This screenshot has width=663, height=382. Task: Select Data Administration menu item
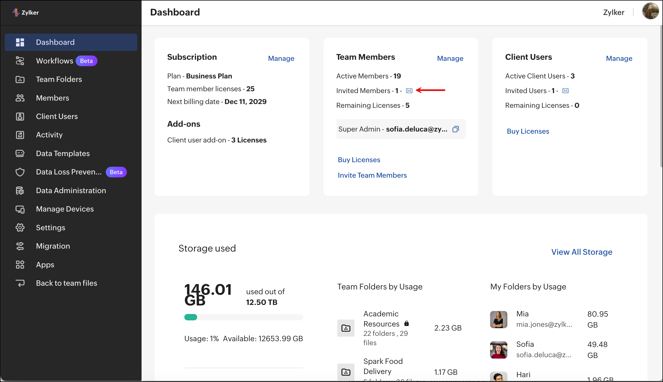pyautogui.click(x=71, y=190)
